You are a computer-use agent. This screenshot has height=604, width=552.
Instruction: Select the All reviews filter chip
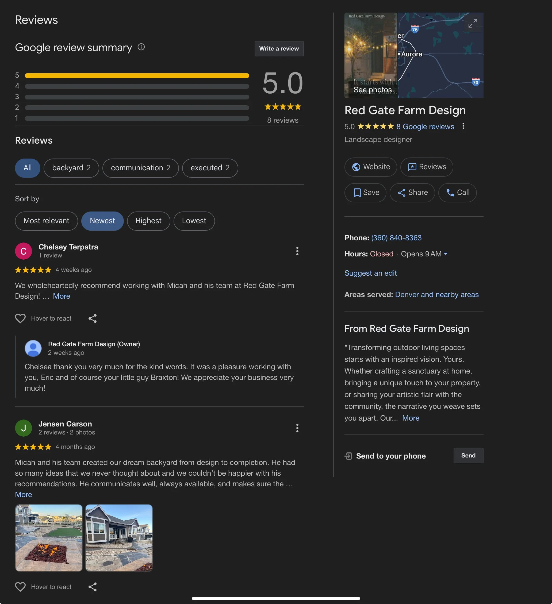pos(28,168)
